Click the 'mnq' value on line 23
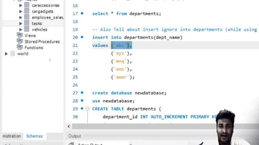Screen dimensions: 259x145 (x=120, y=61)
